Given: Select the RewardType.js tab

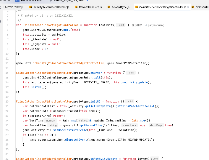Looking at the screenshot, I should (x=121, y=7).
